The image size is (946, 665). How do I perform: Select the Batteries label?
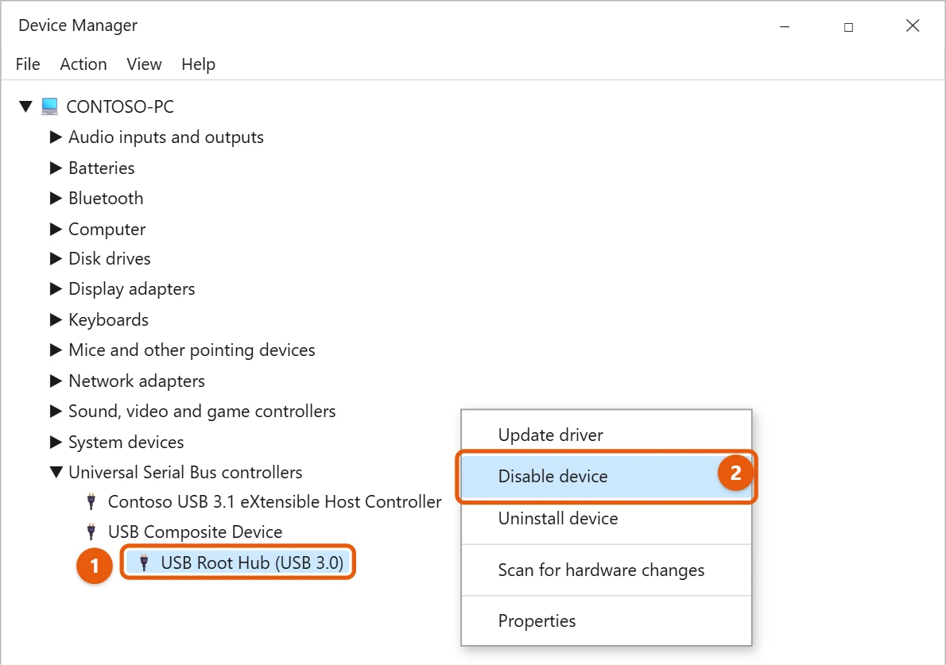click(x=102, y=168)
